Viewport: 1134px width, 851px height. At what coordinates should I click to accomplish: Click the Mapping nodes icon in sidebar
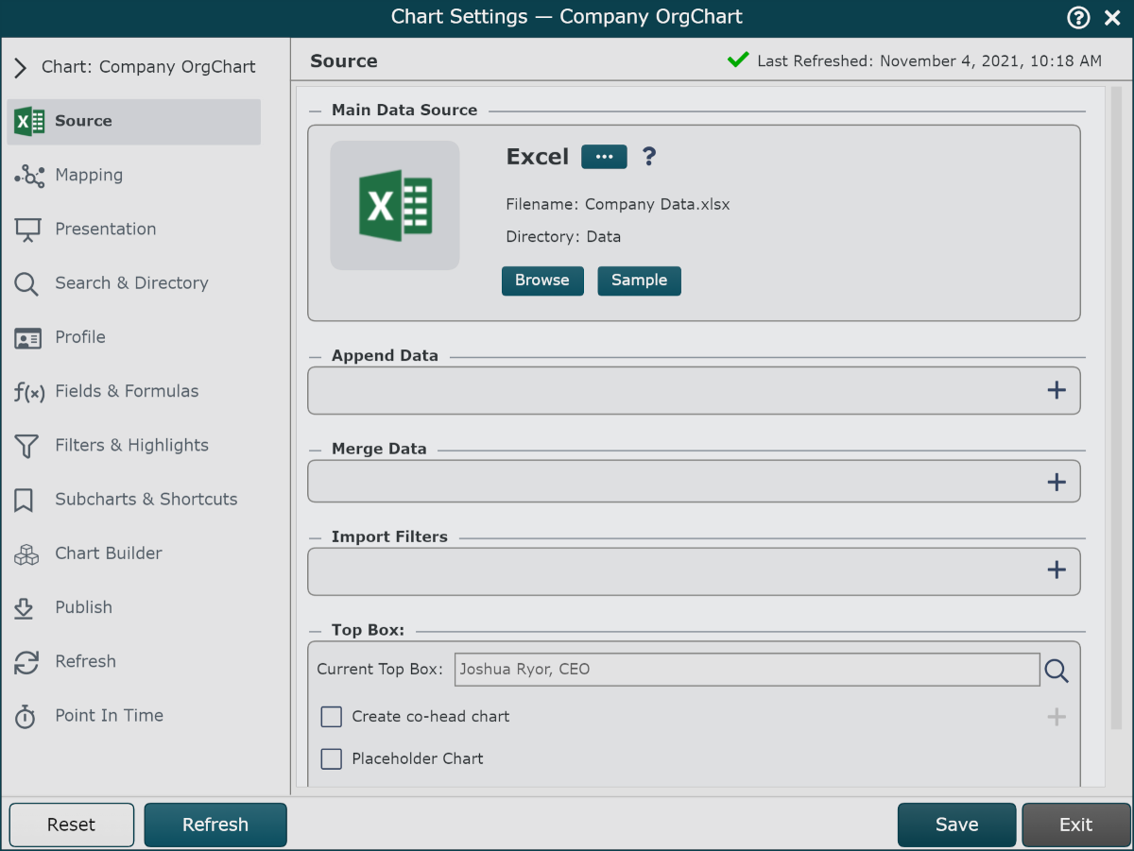tap(29, 176)
